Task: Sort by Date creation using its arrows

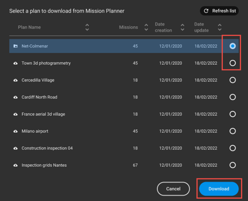Action: pos(183,27)
